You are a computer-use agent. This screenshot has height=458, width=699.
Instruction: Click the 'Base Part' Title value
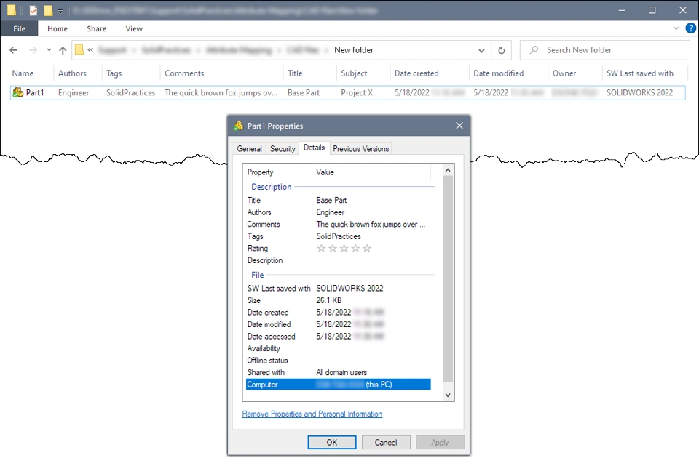pos(331,201)
